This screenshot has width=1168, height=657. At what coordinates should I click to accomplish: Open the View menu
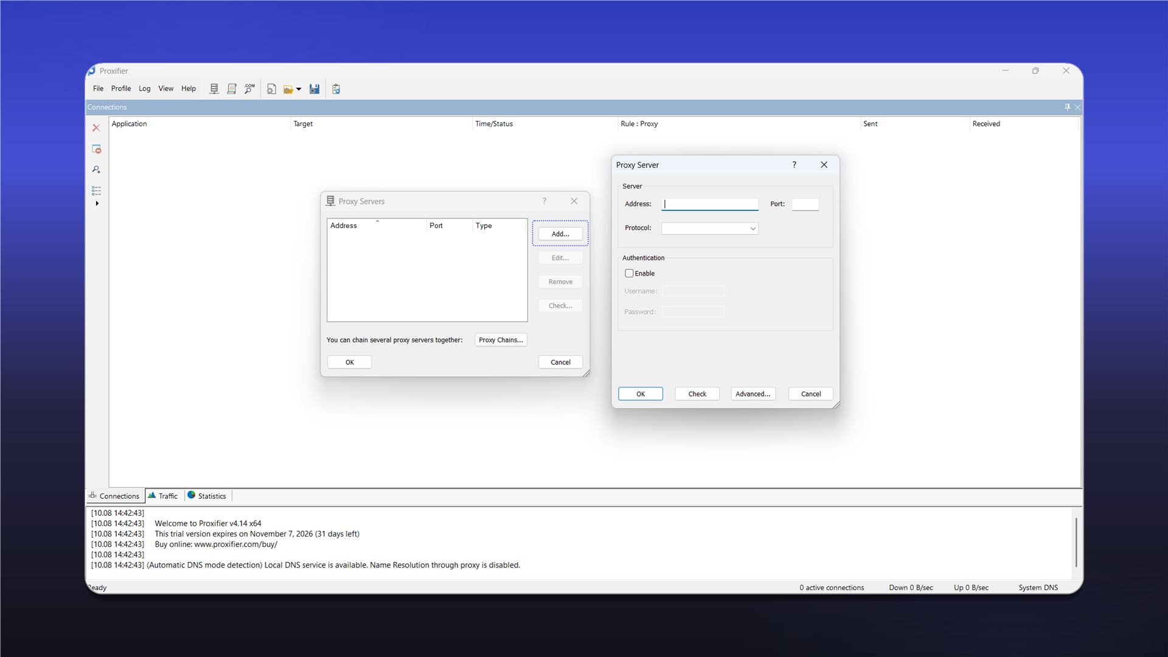coord(166,88)
